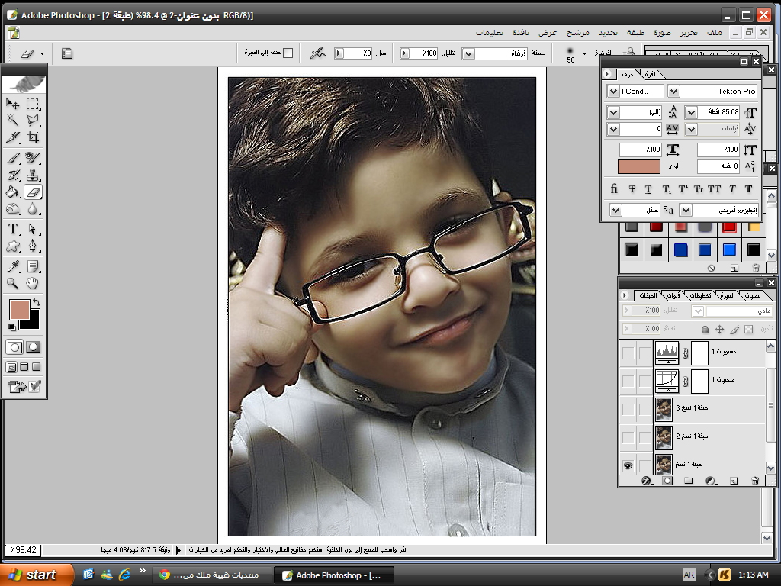Open the 'ملف' (File) menu
Screen dimensions: 781x586
(x=714, y=32)
